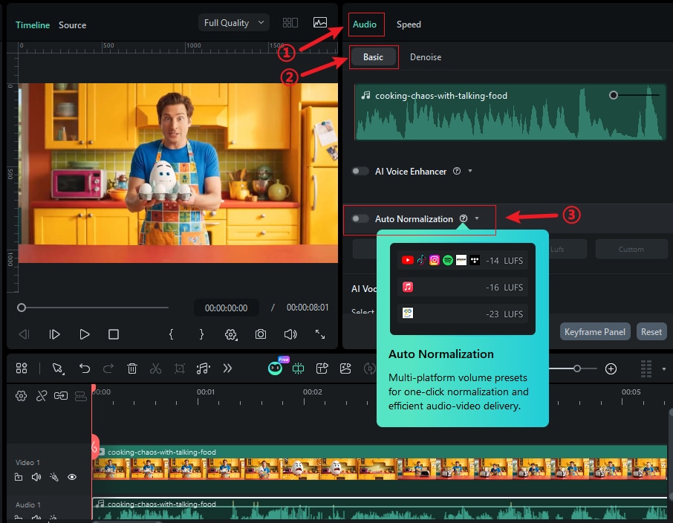Image resolution: width=673 pixels, height=523 pixels.
Task: Click the track stack arrangement icon
Action: [80, 396]
